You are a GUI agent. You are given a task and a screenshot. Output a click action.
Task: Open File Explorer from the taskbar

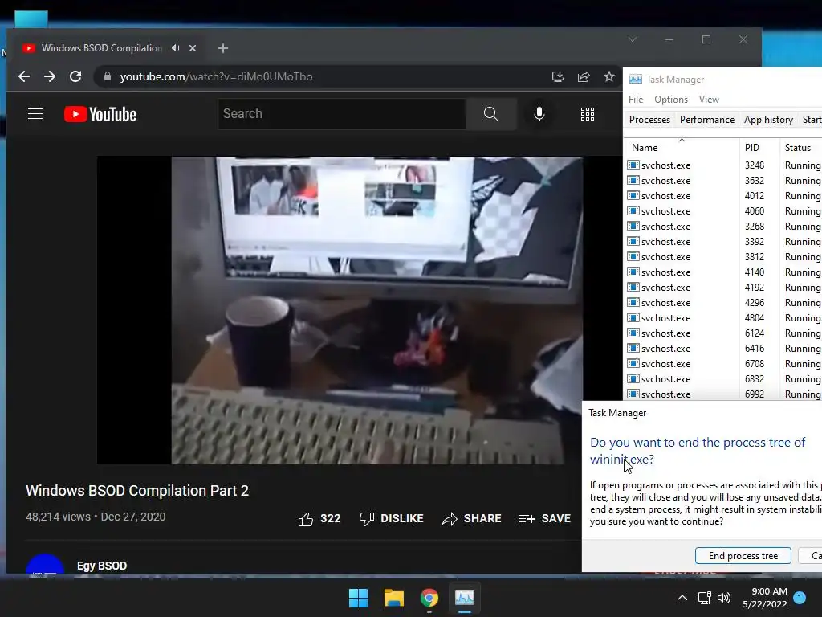click(x=393, y=598)
